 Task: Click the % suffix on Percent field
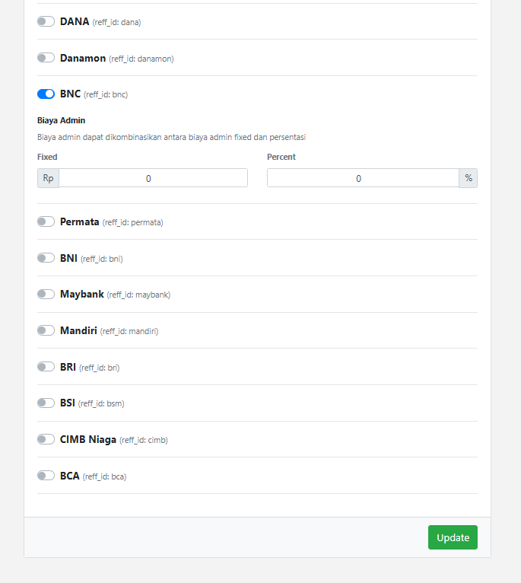click(x=469, y=178)
